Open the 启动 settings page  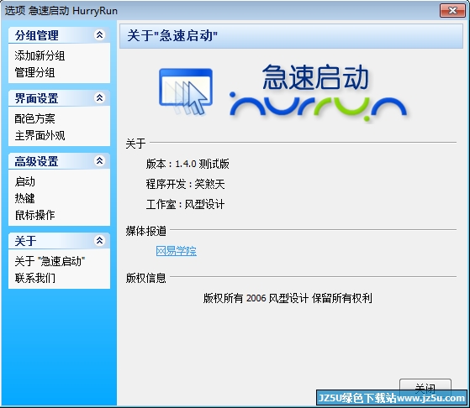coord(25,181)
